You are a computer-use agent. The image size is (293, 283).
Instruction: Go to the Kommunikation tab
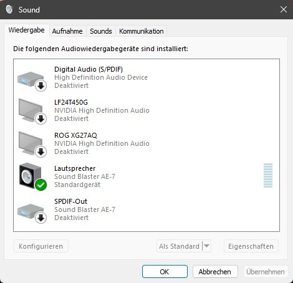(142, 31)
